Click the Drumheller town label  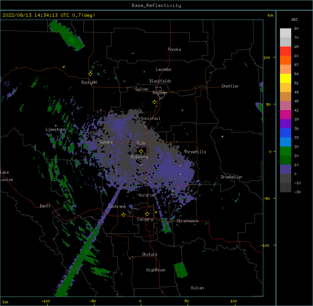(232, 177)
